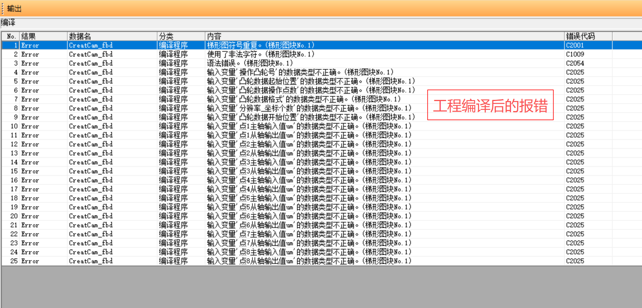Click the '编译' tab label
This screenshot has width=642, height=308.
click(x=8, y=23)
